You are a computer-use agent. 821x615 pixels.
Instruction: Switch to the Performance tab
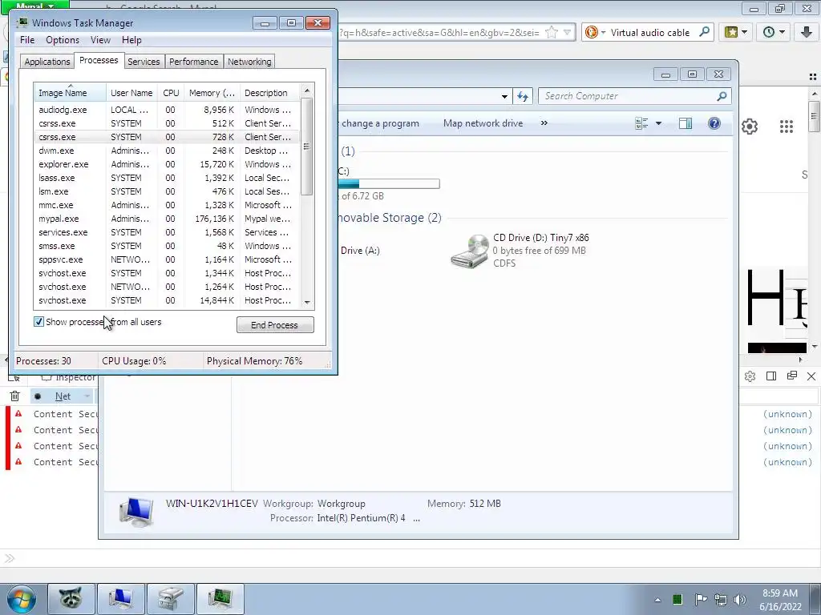(x=194, y=62)
